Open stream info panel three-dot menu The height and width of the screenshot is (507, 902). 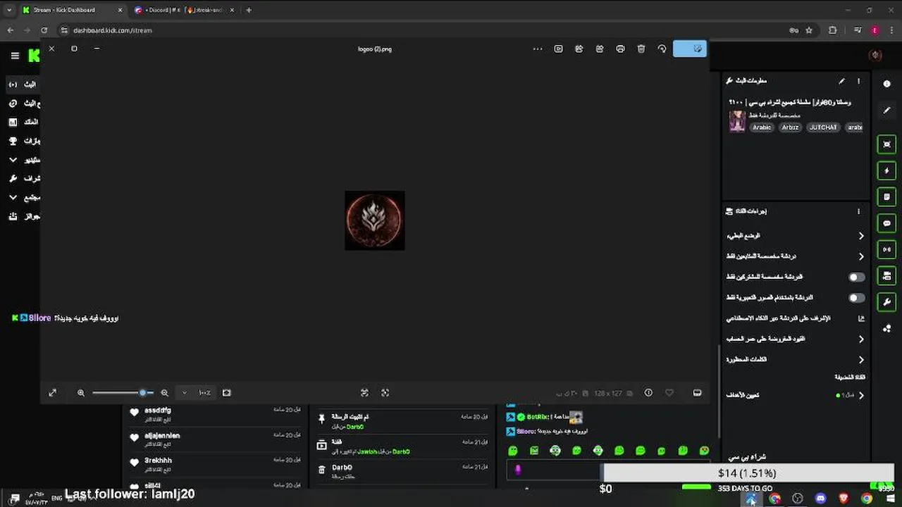click(x=858, y=81)
